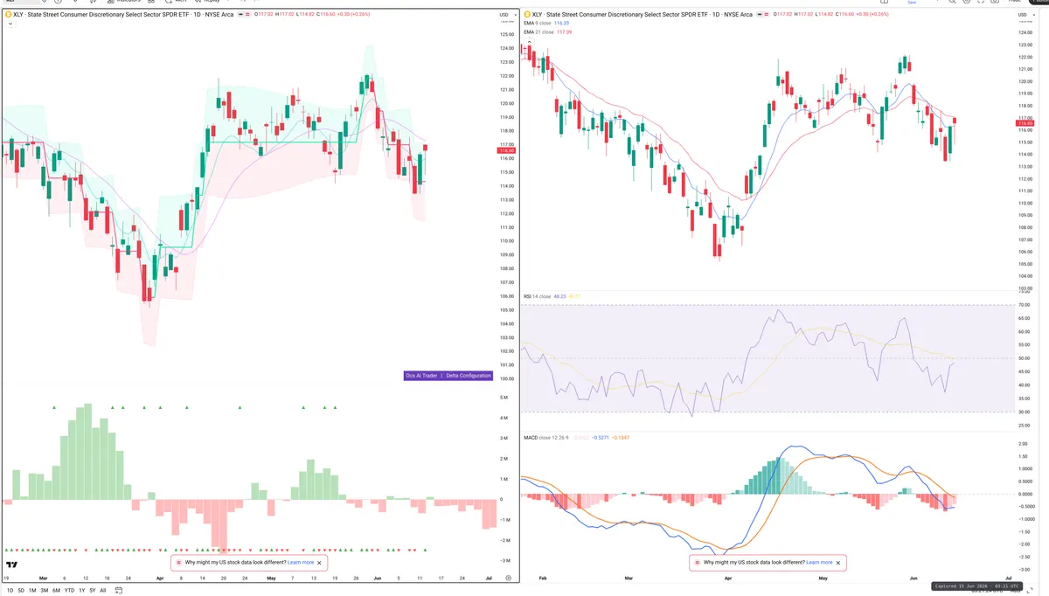Image resolution: width=1049 pixels, height=596 pixels.
Task: Click the Ocs AI Trader Delta Configuration label
Action: click(448, 376)
